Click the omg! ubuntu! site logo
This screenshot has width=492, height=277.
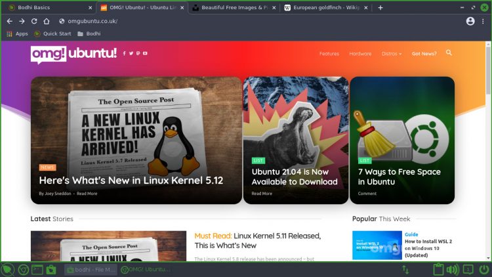(x=73, y=54)
